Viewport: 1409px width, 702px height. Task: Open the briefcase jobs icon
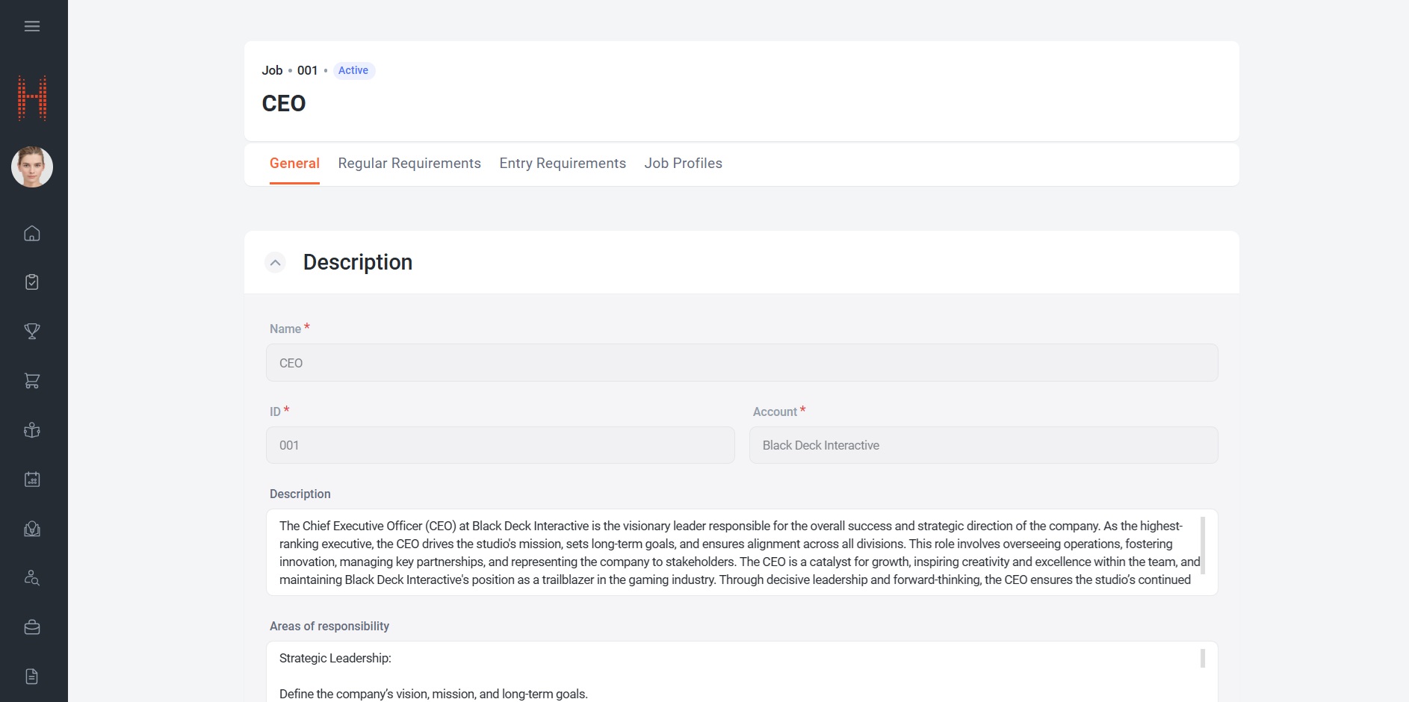point(32,627)
